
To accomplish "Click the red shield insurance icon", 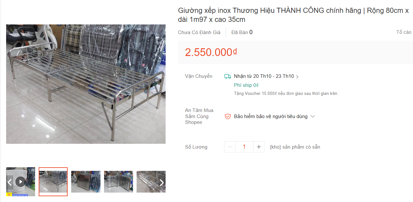I will [x=228, y=116].
